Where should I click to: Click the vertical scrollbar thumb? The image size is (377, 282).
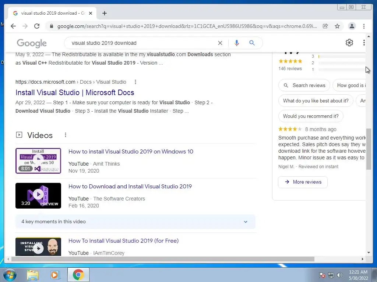(369, 149)
